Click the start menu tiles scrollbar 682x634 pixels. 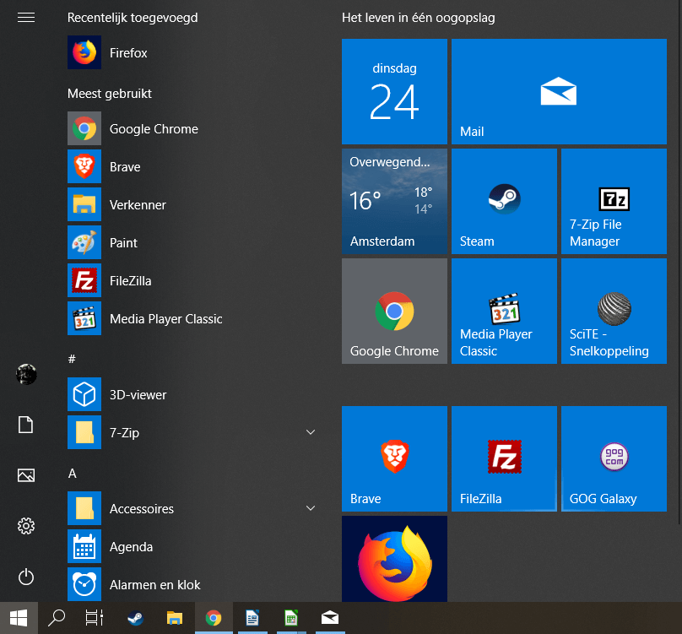click(679, 261)
